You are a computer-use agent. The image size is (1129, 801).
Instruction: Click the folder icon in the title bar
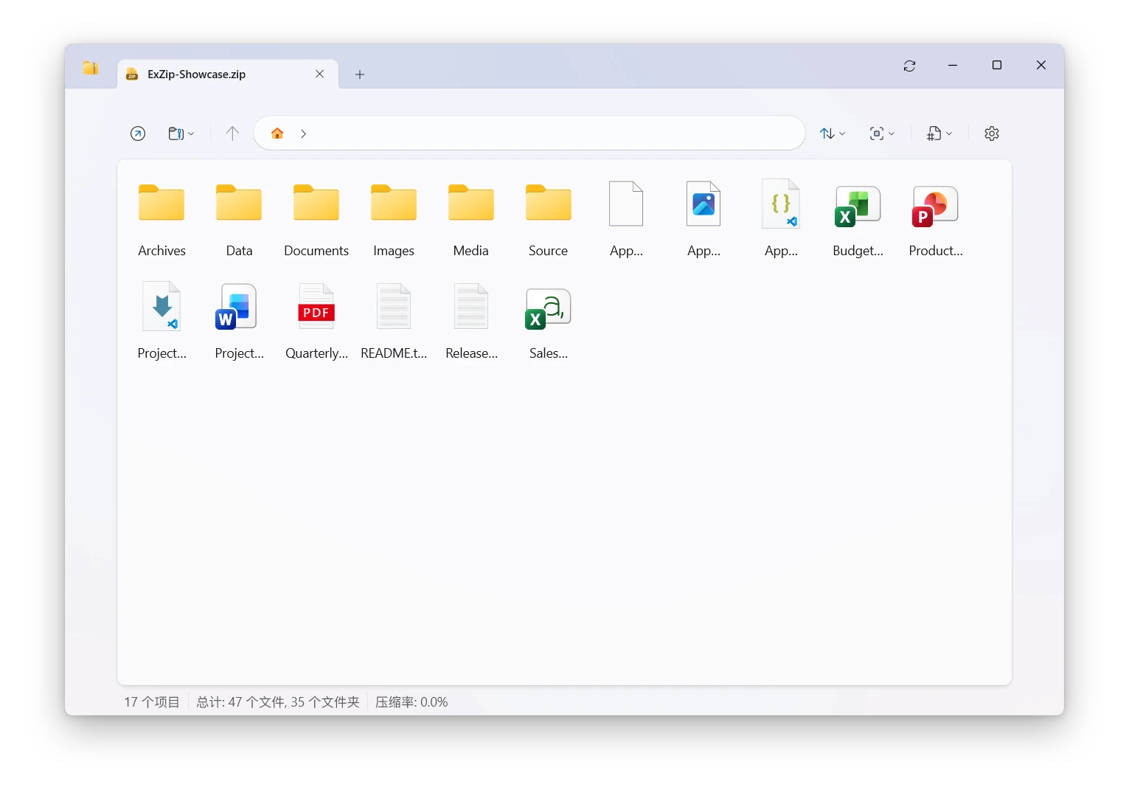pos(91,68)
